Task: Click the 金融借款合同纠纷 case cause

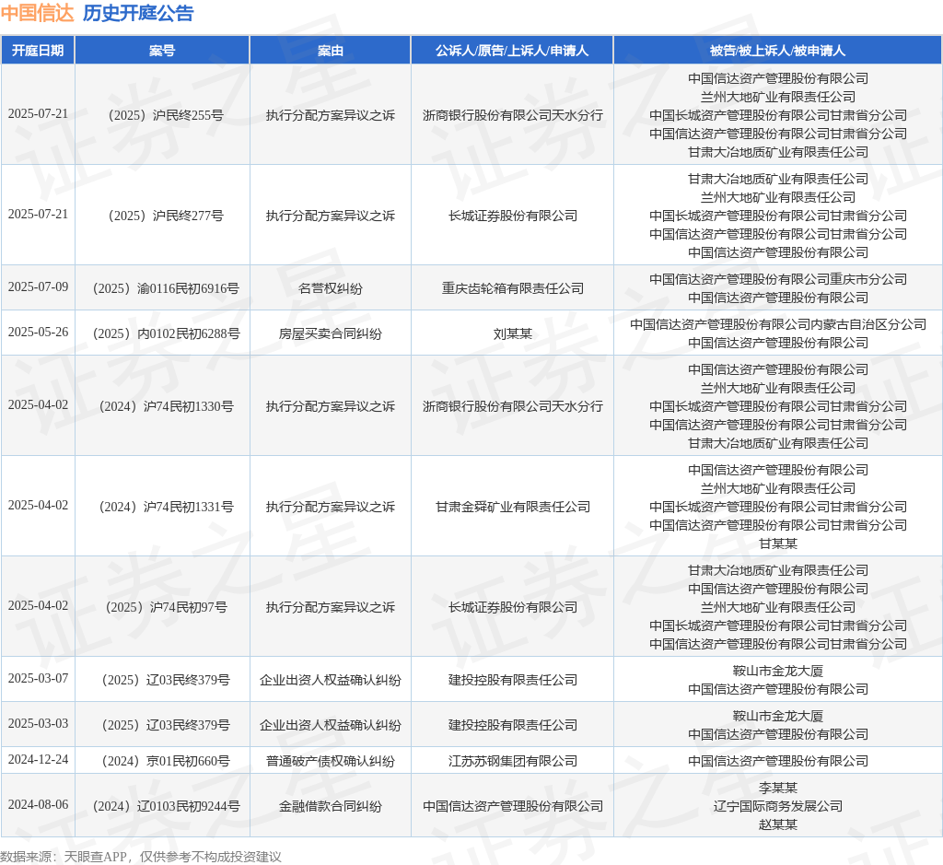Action: tap(331, 806)
